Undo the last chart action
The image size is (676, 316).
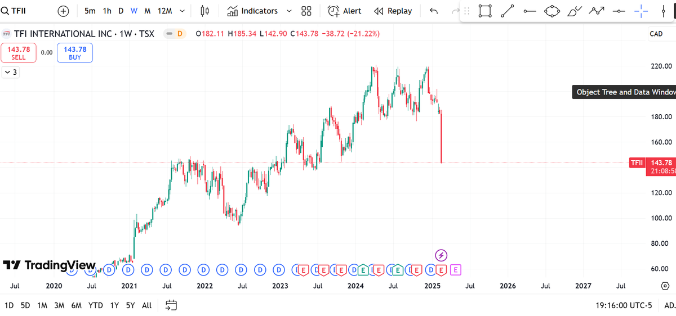[433, 11]
